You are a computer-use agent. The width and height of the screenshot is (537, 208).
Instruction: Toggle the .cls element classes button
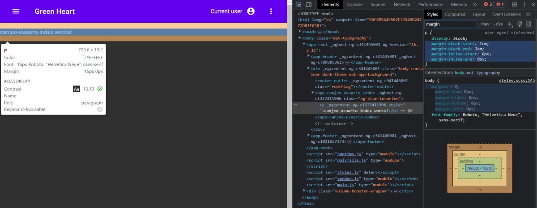click(498, 24)
